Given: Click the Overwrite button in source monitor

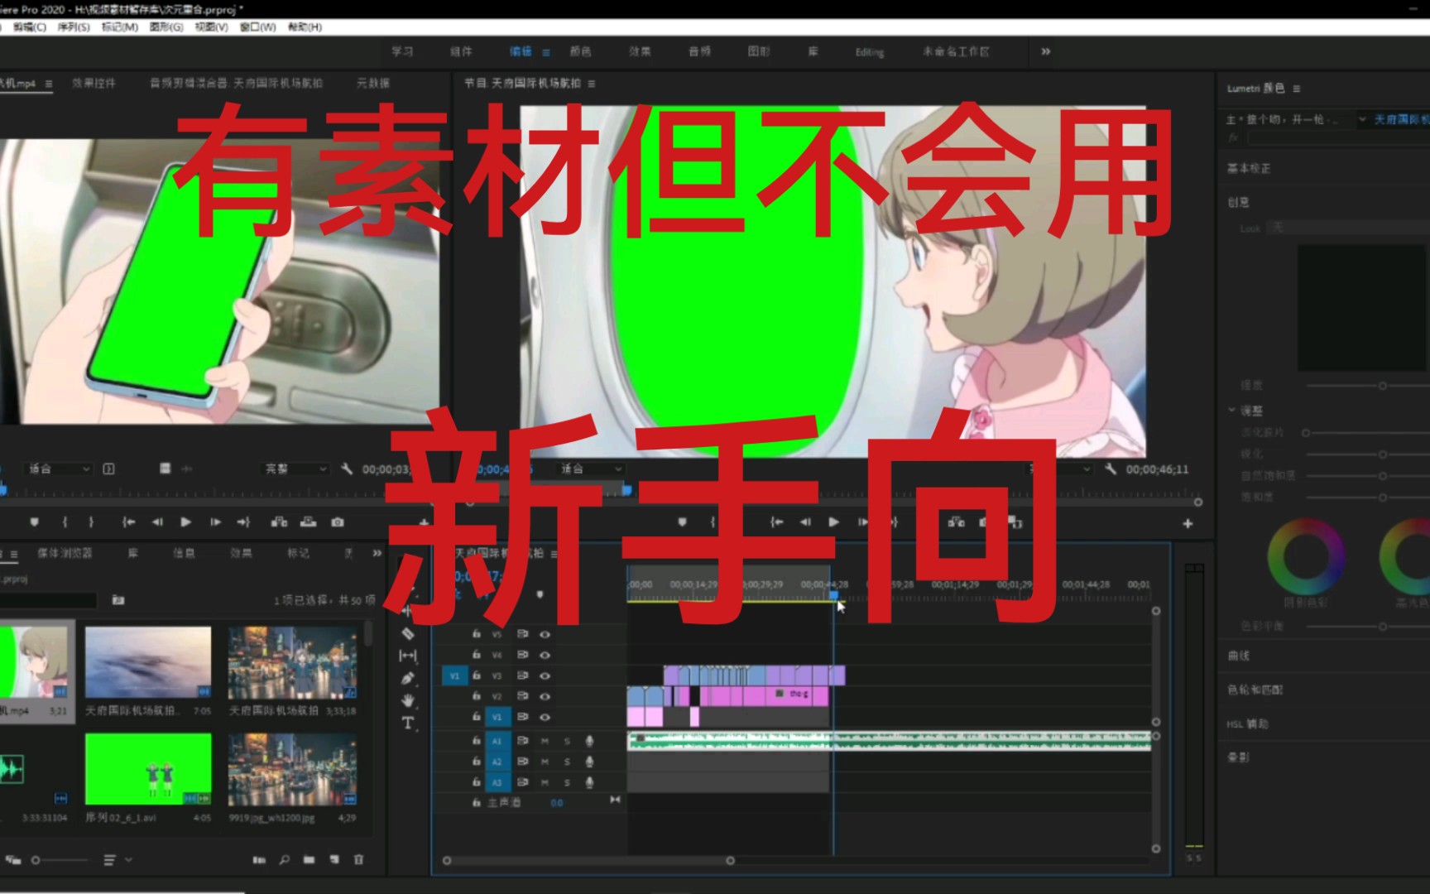Looking at the screenshot, I should [308, 522].
